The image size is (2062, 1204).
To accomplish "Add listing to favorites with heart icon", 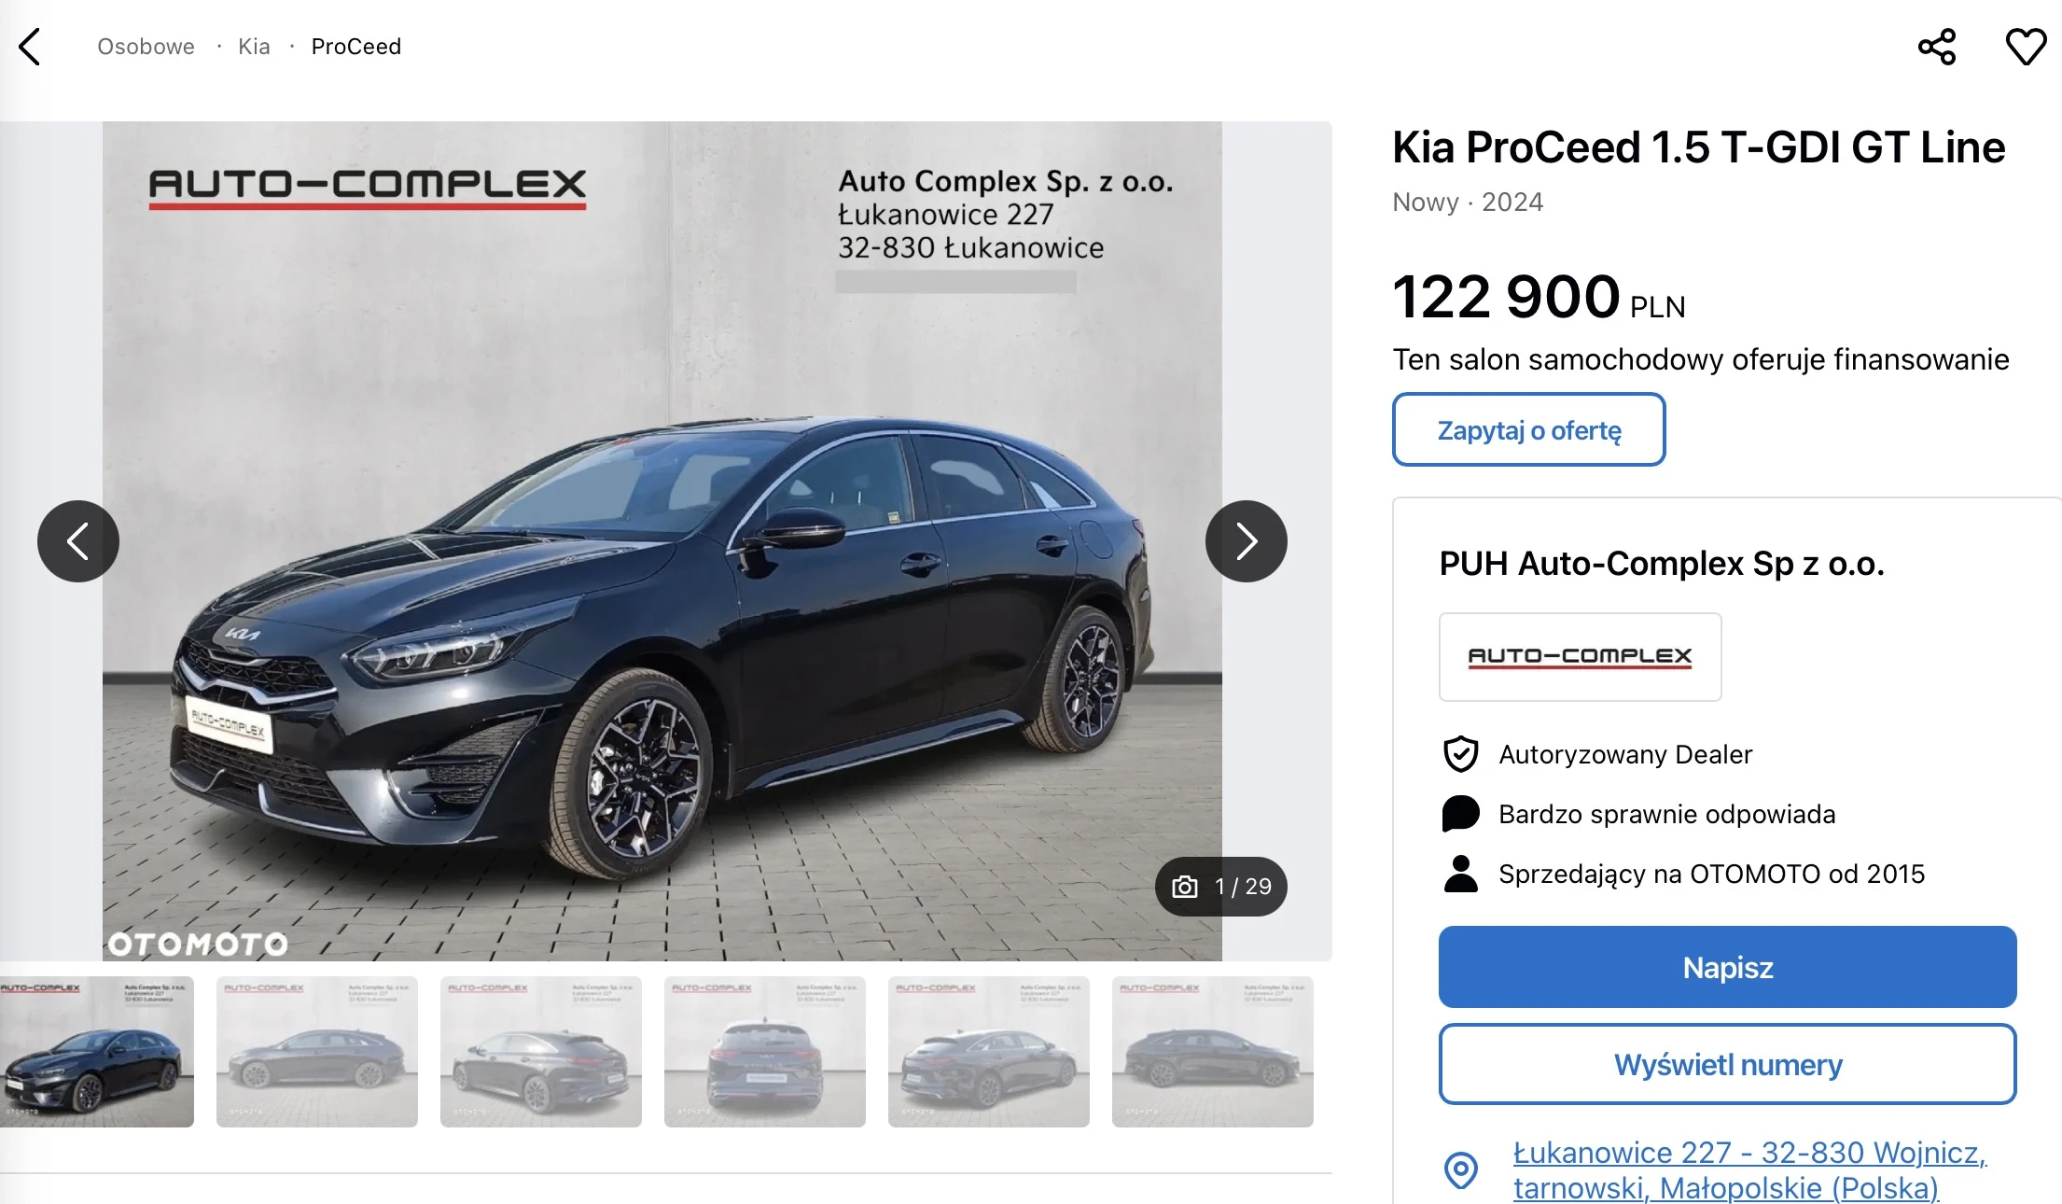I will click(2026, 47).
